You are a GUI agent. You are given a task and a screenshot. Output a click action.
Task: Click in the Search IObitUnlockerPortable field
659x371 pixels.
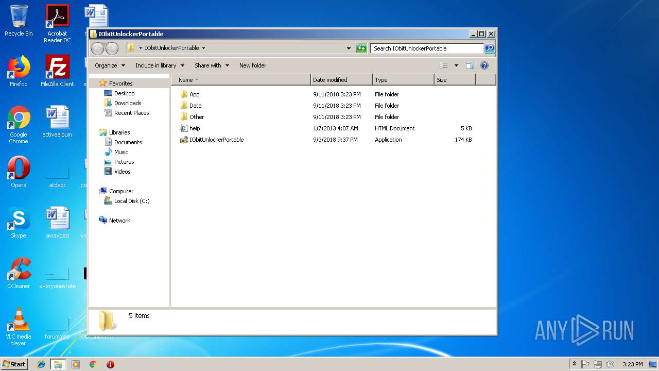point(427,48)
